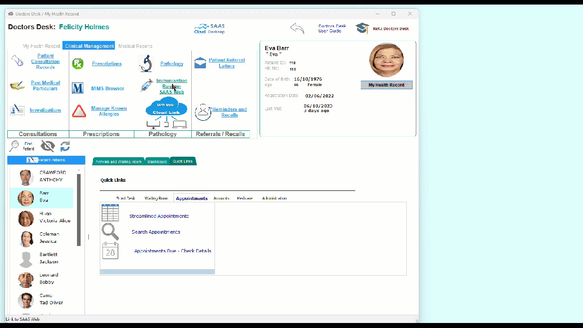Select the Quick Links tab
583x328 pixels.
183,161
